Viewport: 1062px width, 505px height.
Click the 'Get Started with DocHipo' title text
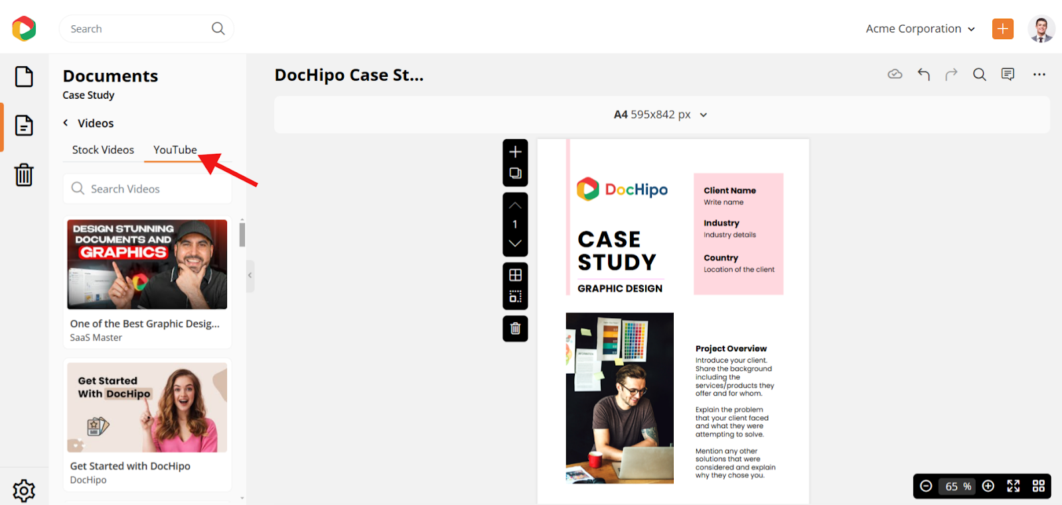click(x=130, y=466)
